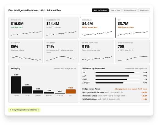Open the Utilization 74% tile
The height and width of the screenshot is (127, 158).
61,51
